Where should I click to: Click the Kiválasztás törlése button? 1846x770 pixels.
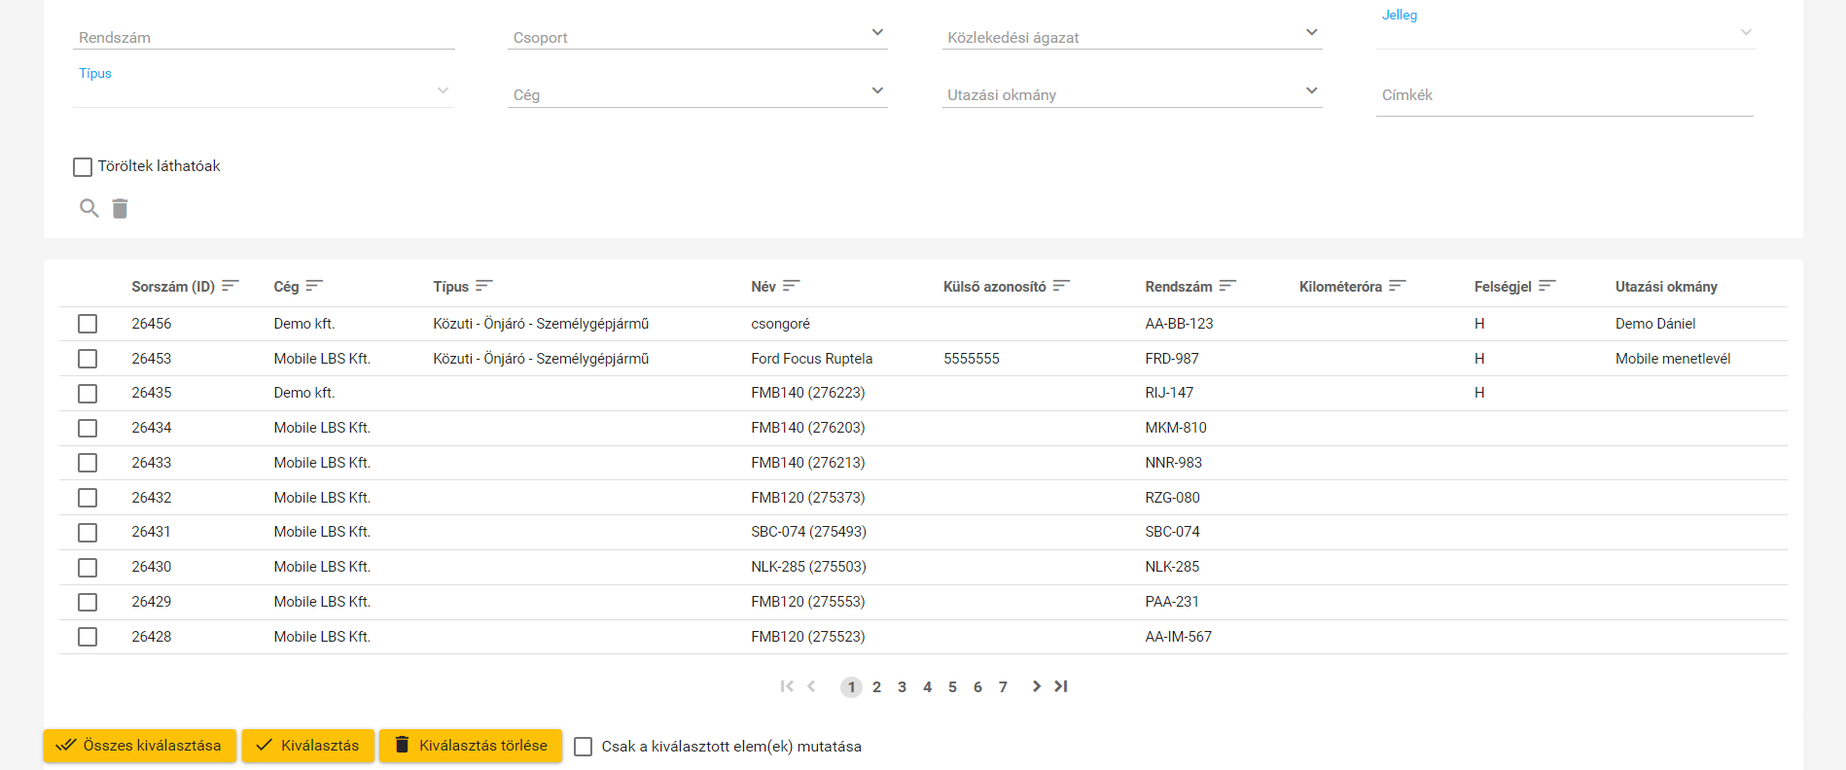(x=471, y=746)
